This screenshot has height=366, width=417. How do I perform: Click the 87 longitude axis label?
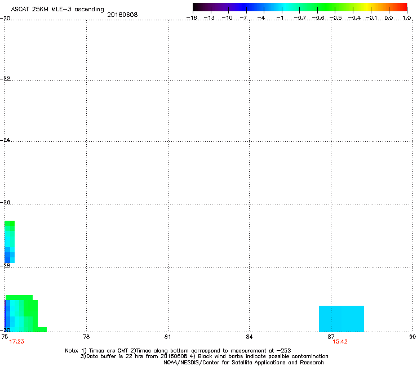[x=331, y=337]
